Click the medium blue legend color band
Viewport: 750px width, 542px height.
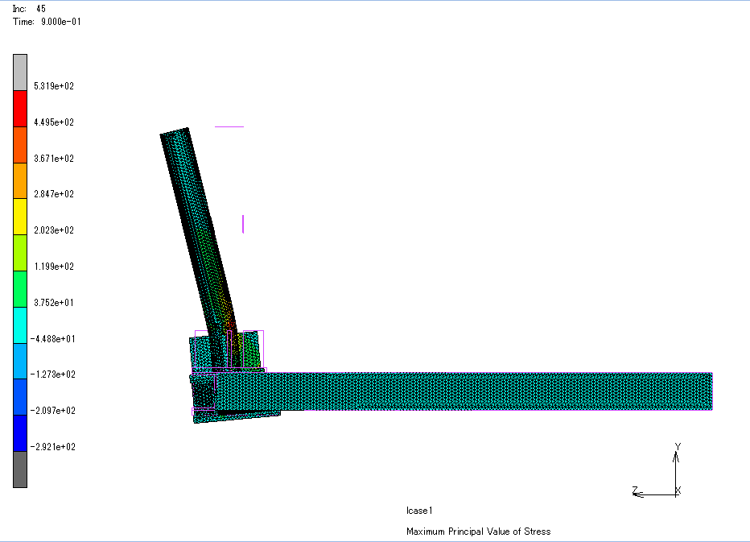click(x=20, y=397)
